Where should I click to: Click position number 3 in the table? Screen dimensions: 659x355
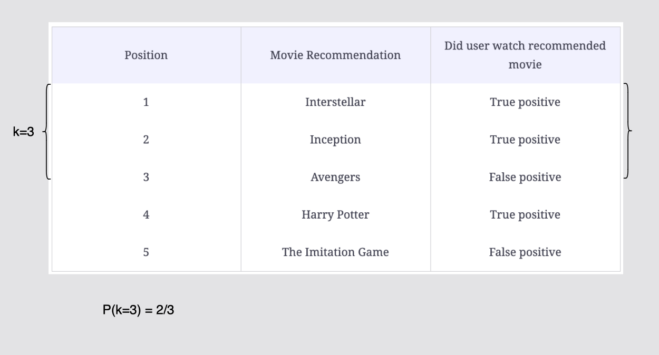coord(146,177)
